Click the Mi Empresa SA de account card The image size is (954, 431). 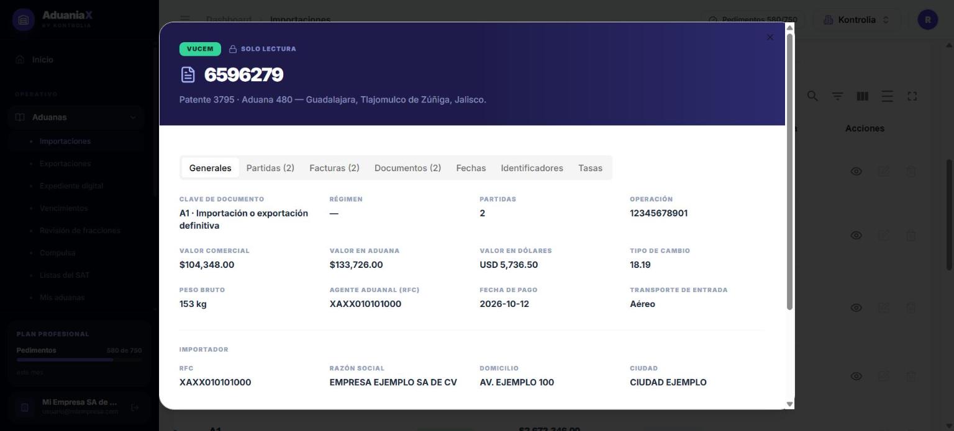[79, 407]
